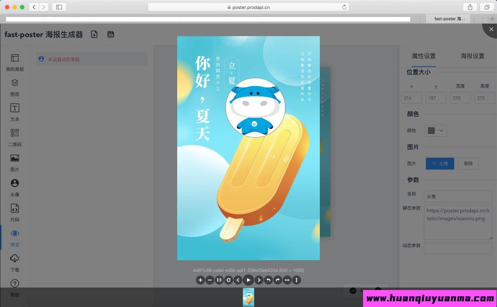Flip preview vertically

(296, 280)
